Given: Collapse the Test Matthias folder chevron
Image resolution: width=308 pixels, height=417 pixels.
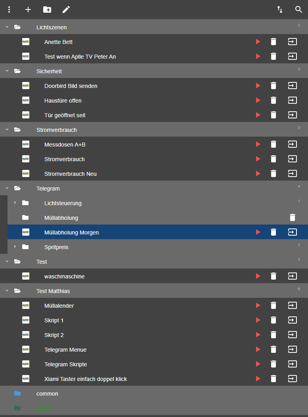Looking at the screenshot, I should click(7, 291).
